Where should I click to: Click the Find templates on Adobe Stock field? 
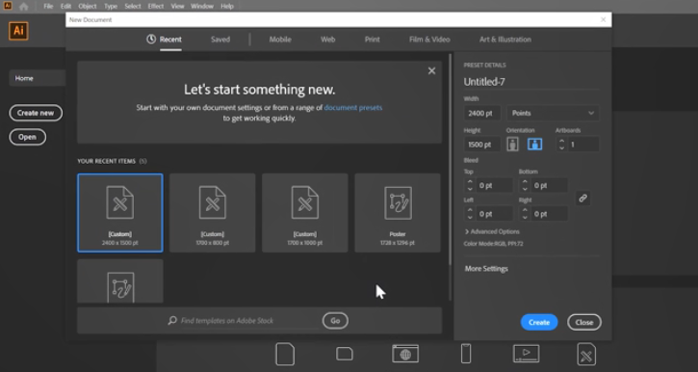tap(249, 321)
